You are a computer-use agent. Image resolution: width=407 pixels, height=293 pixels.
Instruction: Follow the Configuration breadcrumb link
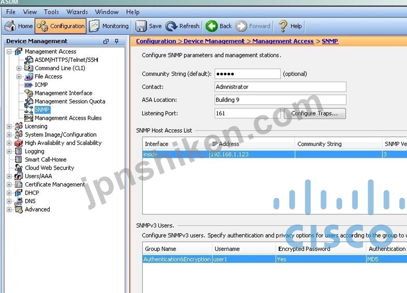pos(156,41)
